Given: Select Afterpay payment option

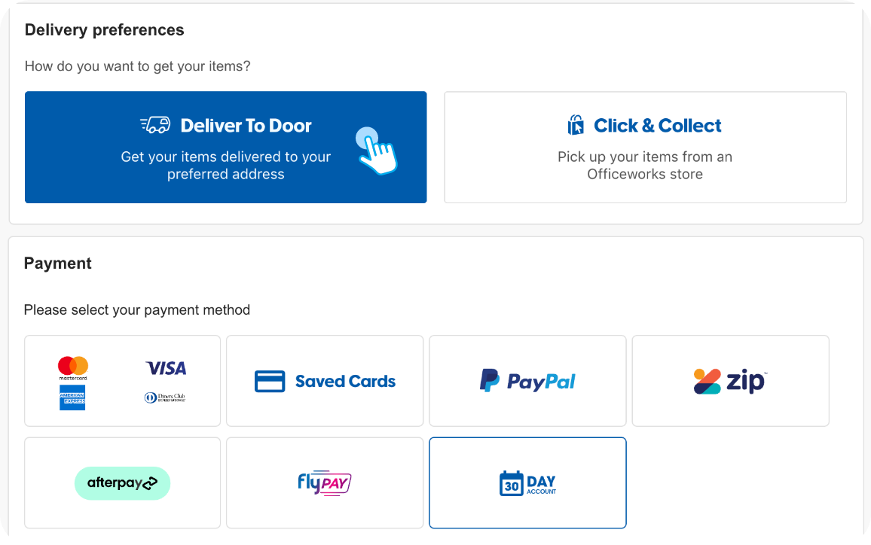Looking at the screenshot, I should point(122,483).
